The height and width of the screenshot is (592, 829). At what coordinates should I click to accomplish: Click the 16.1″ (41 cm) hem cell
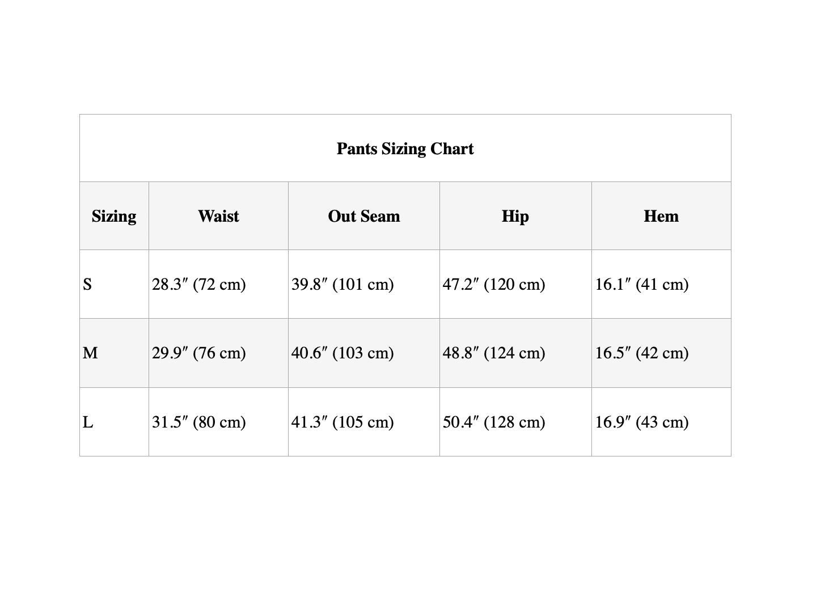pyautogui.click(x=661, y=284)
